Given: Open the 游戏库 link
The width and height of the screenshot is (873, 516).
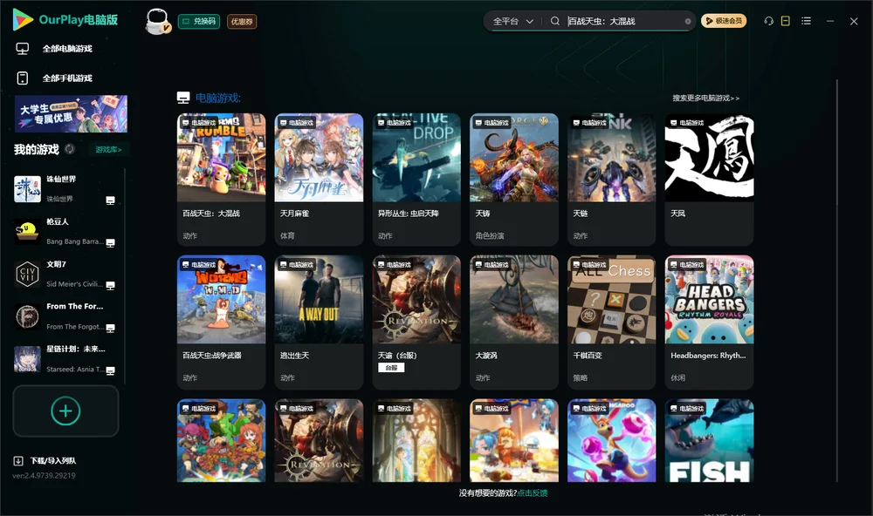Looking at the screenshot, I should pos(108,149).
